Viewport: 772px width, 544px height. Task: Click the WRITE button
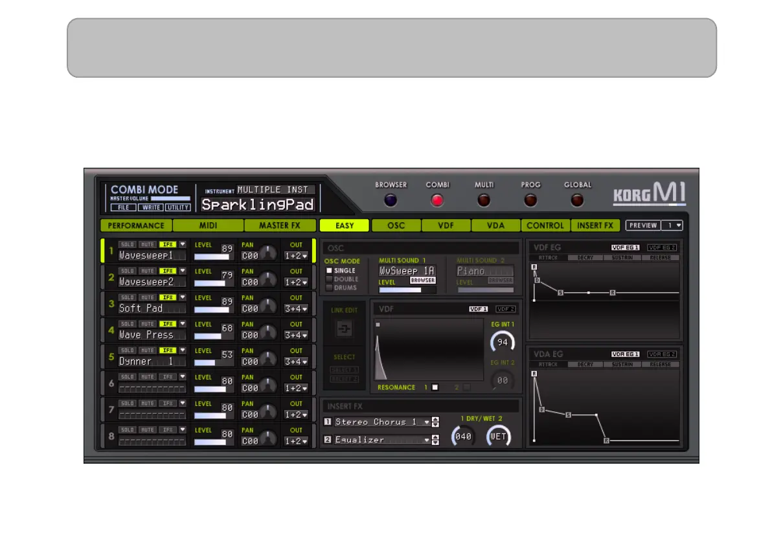coord(151,207)
